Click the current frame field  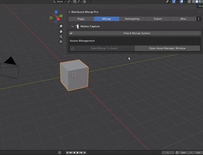(x=168, y=153)
